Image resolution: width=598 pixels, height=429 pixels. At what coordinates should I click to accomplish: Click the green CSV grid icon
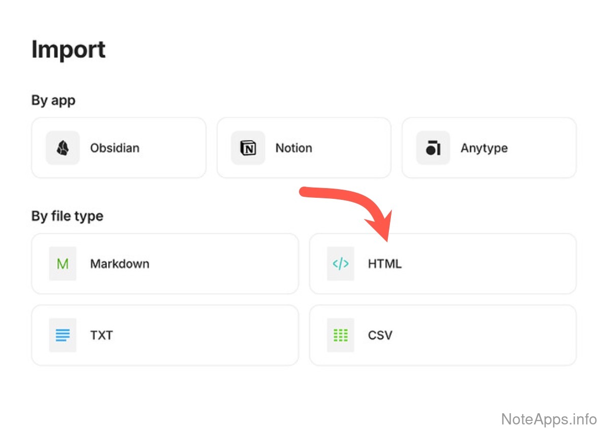[x=340, y=335]
